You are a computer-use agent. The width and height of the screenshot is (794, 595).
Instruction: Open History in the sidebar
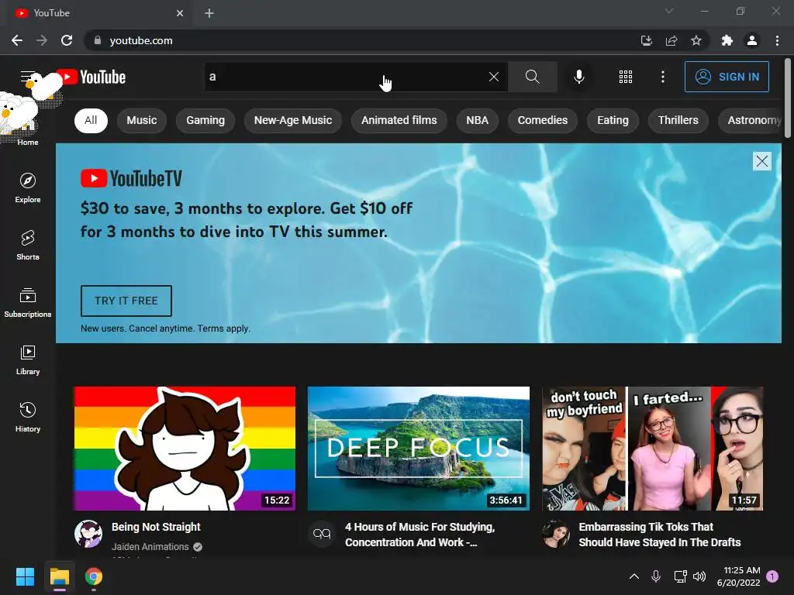tap(28, 417)
